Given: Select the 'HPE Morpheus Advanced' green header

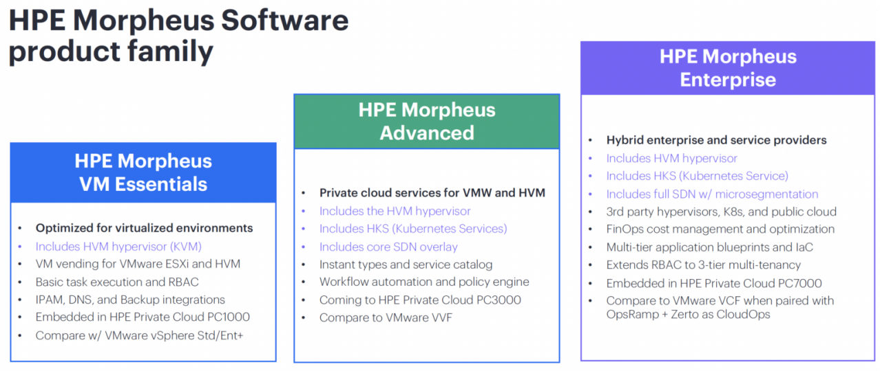Looking at the screenshot, I should [427, 121].
